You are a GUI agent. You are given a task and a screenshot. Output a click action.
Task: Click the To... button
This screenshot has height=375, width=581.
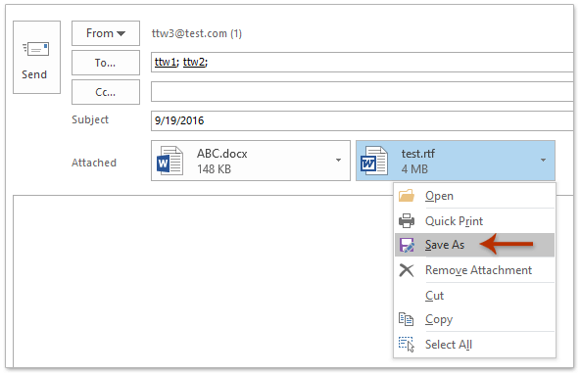106,63
